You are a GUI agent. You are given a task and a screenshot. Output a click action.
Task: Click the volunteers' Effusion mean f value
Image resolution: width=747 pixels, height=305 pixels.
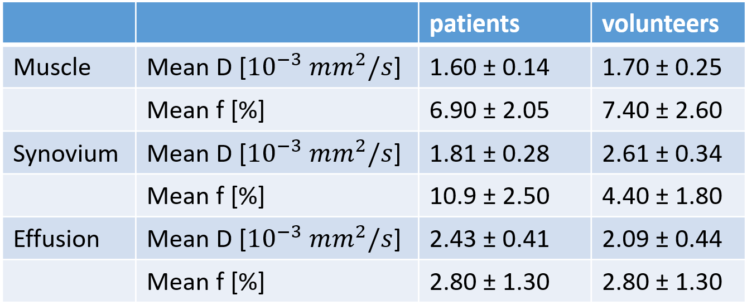662,282
